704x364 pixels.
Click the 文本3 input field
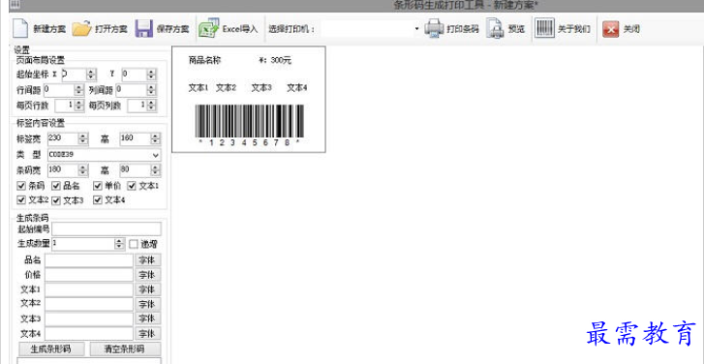tap(89, 318)
